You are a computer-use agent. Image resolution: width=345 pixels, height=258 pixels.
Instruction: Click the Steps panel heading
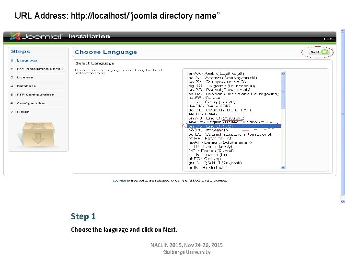[x=21, y=52]
